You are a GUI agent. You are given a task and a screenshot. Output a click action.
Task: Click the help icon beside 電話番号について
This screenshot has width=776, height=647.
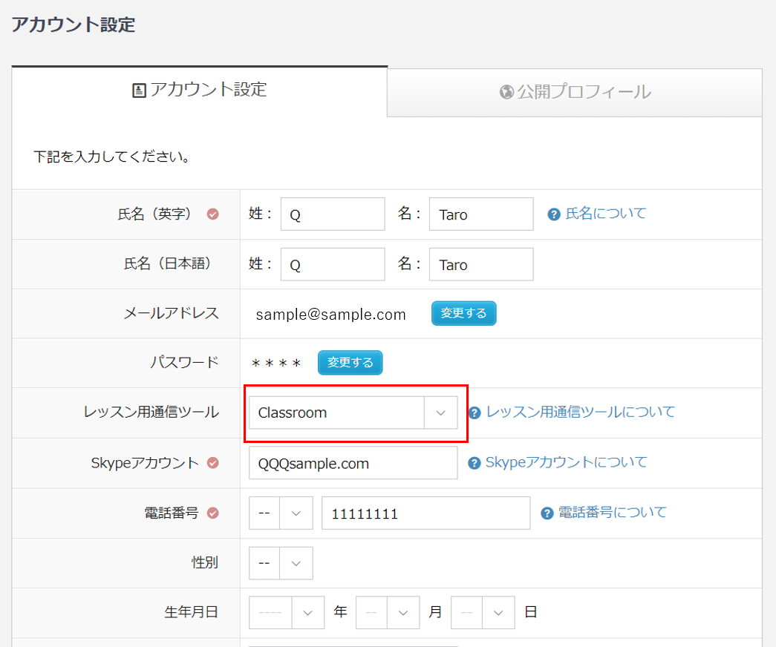547,513
